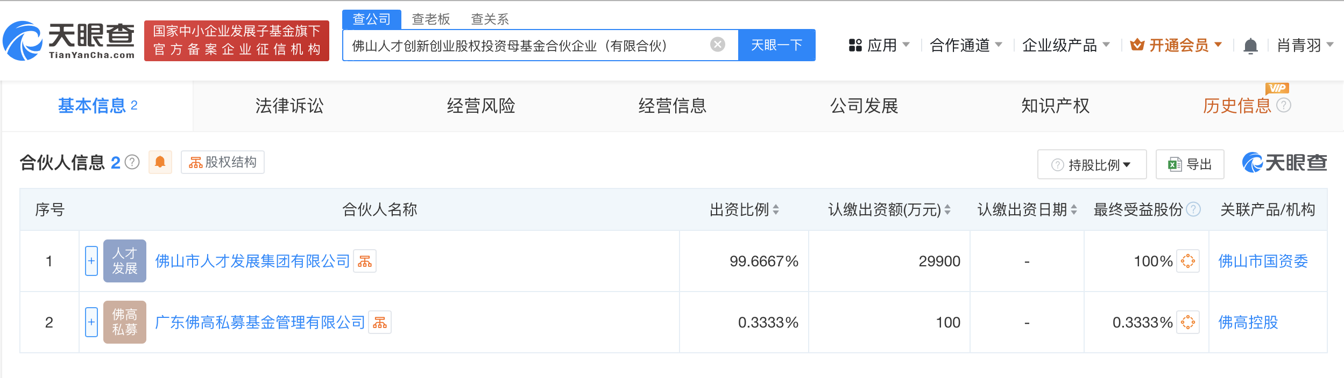The image size is (1344, 378).
Task: Click the orange alert bell beside 合伙人信息
Action: (x=160, y=162)
